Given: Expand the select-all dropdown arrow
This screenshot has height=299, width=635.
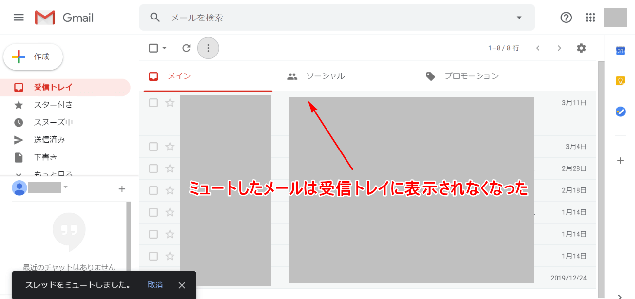Looking at the screenshot, I should (164, 48).
